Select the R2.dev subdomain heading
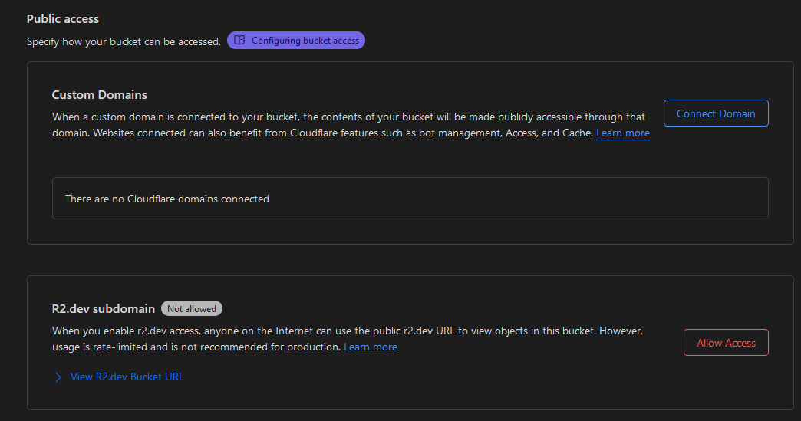Viewport: 801px width, 421px height. point(103,308)
